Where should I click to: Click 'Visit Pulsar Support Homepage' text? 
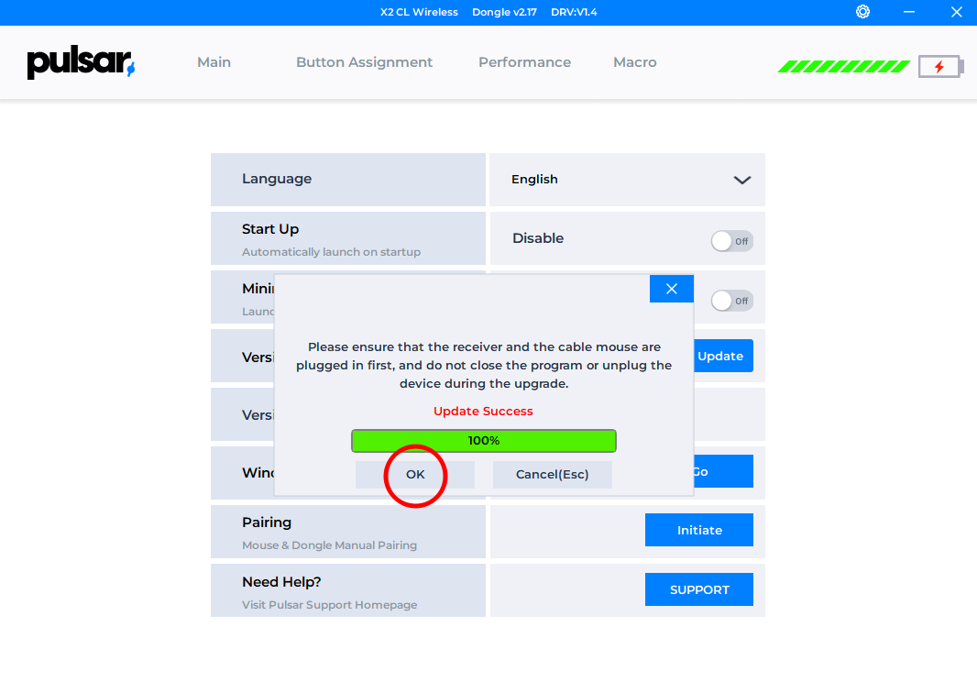[x=330, y=605]
